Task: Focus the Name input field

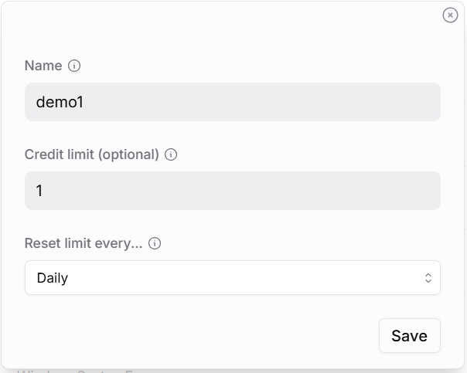Action: (x=232, y=102)
